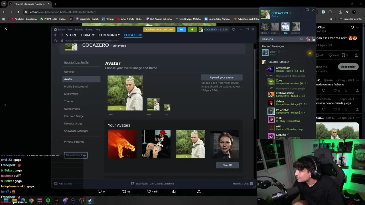Go forward with Steam's forward arrow
The width and height of the screenshot is (365, 205).
click(x=62, y=35)
